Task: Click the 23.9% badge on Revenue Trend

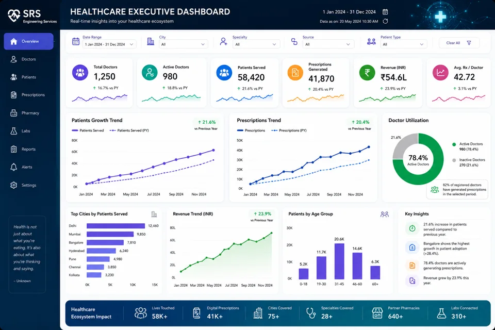Action: pos(262,214)
